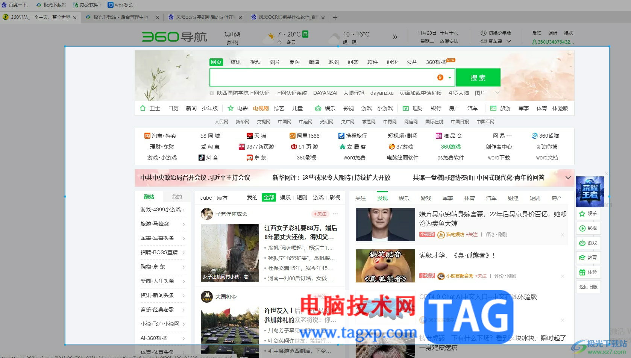Click 切换 city switch link
The image size is (631, 358).
tap(232, 42)
